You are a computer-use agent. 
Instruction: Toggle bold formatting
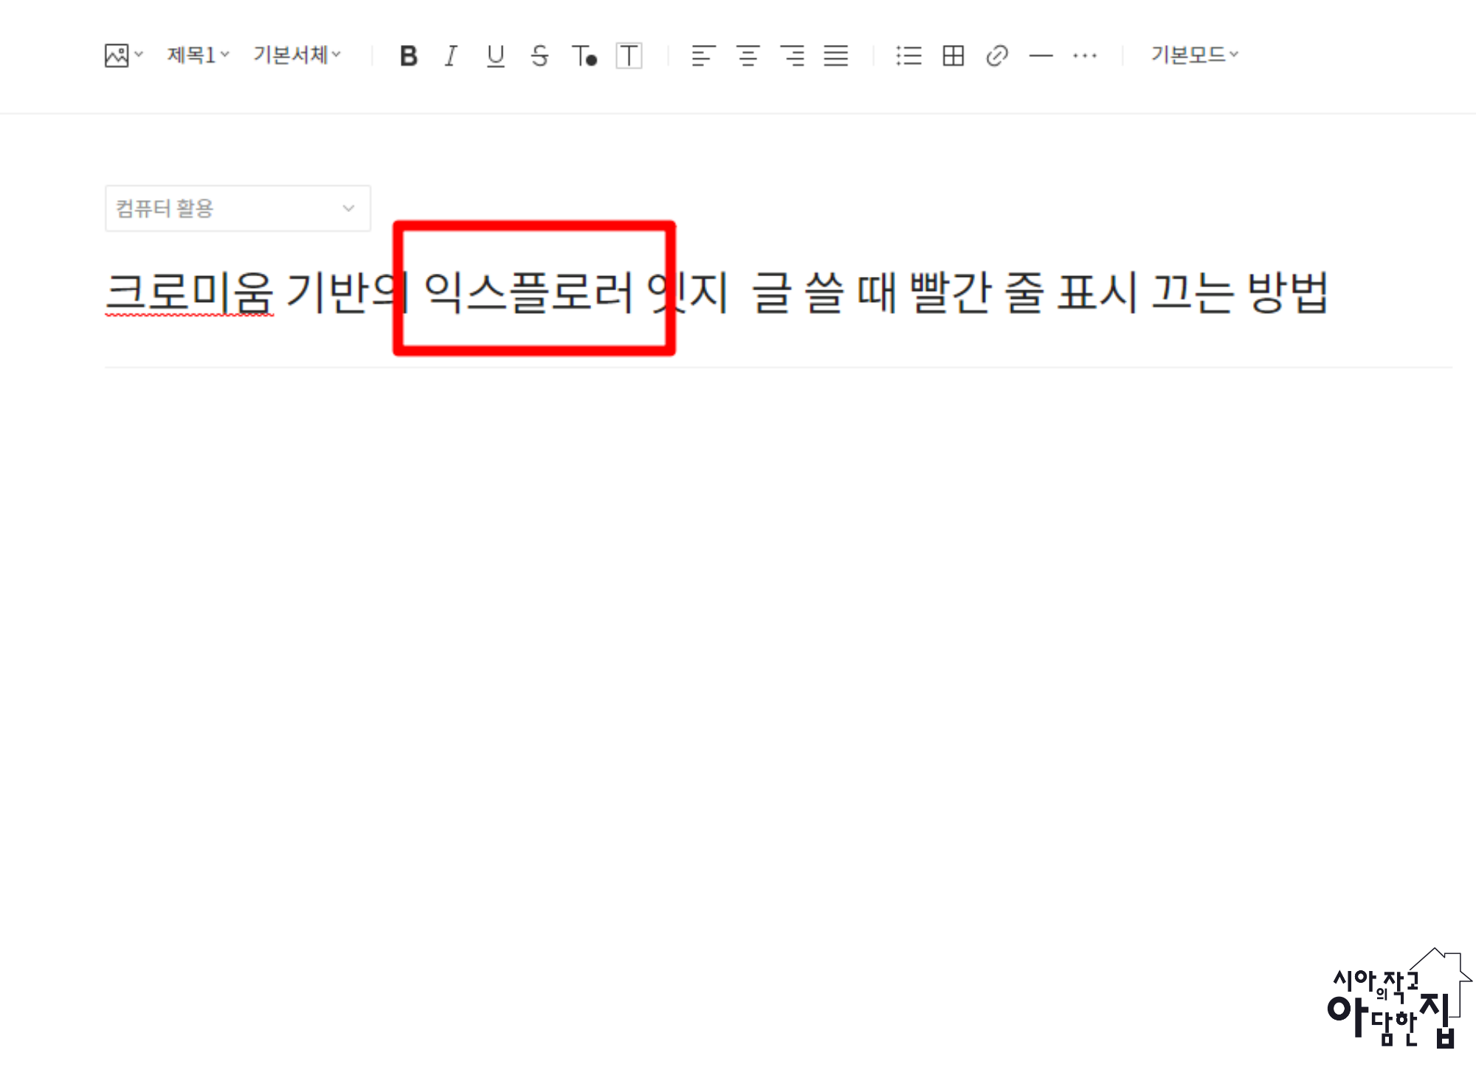coord(408,55)
